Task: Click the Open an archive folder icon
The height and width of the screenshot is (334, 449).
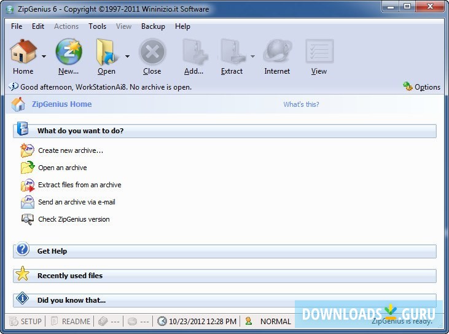Action: (x=28, y=168)
